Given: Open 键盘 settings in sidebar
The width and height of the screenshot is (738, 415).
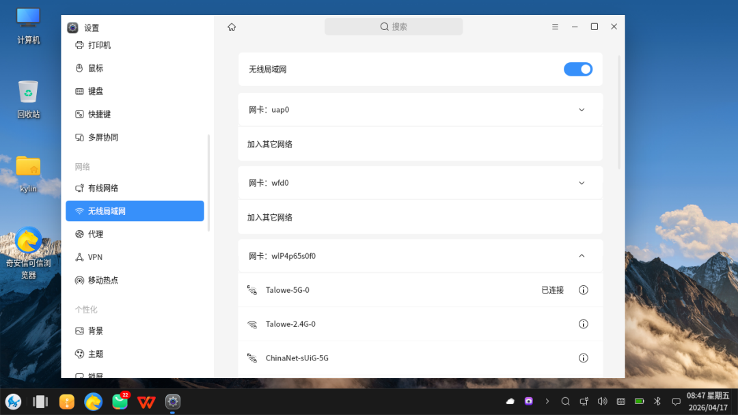Looking at the screenshot, I should coord(135,91).
